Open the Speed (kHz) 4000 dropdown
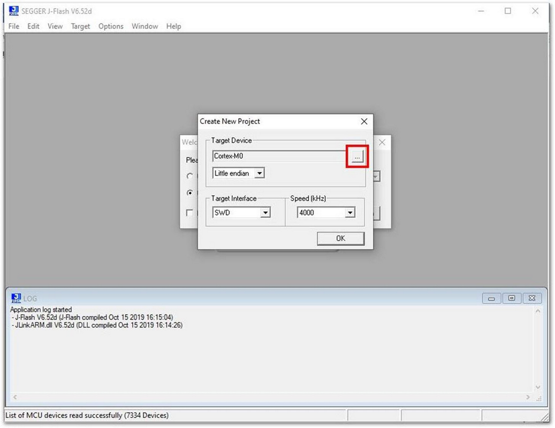This screenshot has width=555, height=428. 350,212
